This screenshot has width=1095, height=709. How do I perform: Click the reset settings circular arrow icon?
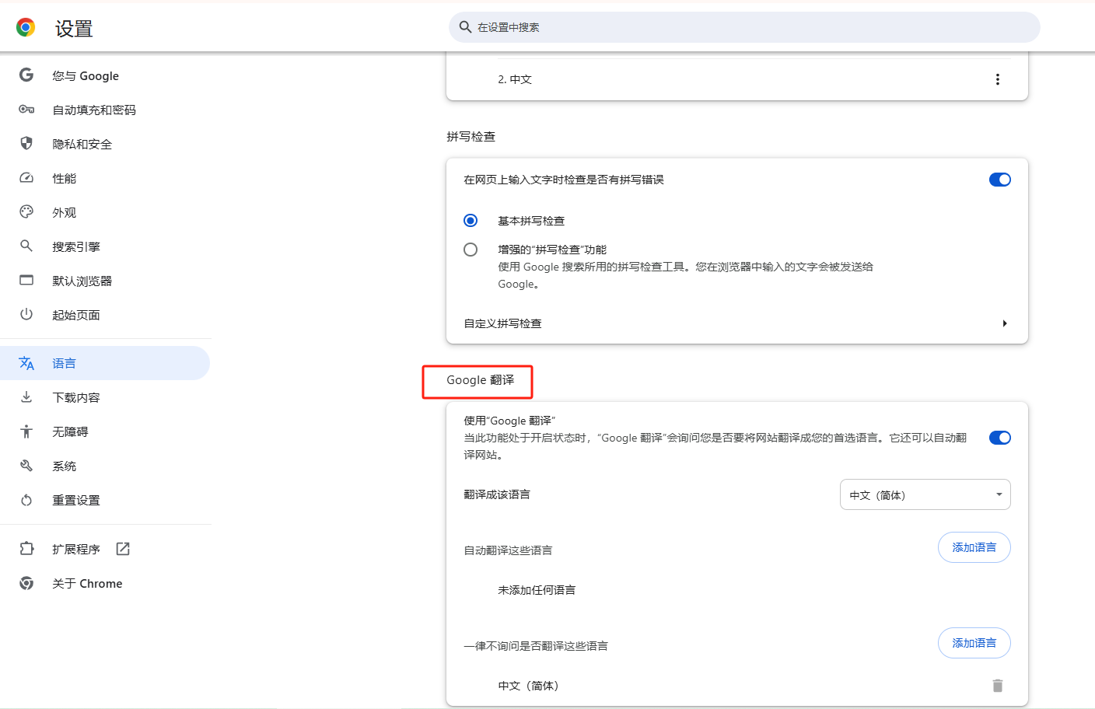(x=26, y=500)
